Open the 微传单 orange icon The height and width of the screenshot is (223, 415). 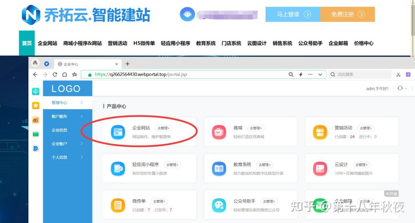click(x=118, y=205)
